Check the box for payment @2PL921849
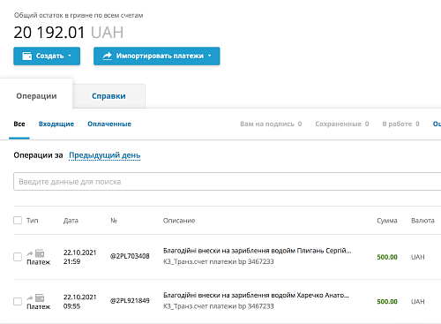Viewport: 441px width, 324px height. tap(18, 301)
